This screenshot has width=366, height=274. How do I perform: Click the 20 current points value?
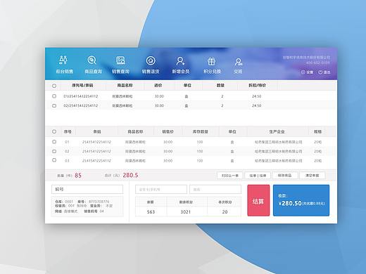pos(225,211)
